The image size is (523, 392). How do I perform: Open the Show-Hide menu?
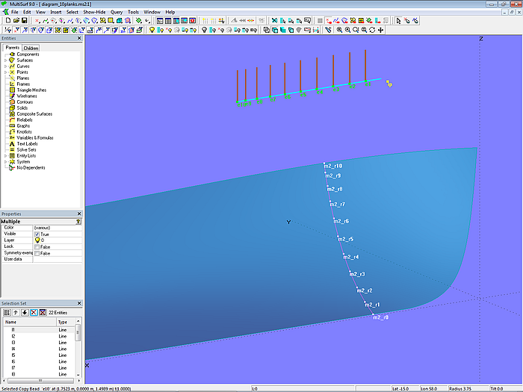94,13
